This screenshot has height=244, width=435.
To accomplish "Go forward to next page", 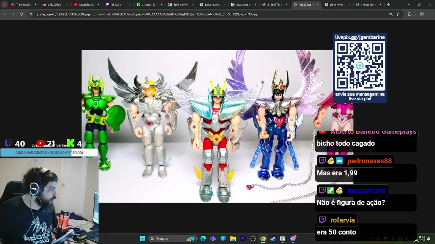I will (x=13, y=14).
